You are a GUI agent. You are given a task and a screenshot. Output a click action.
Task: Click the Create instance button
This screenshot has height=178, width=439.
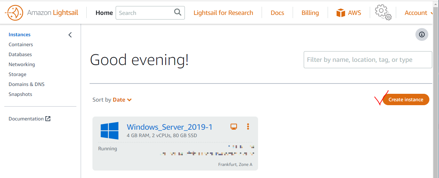pos(406,99)
